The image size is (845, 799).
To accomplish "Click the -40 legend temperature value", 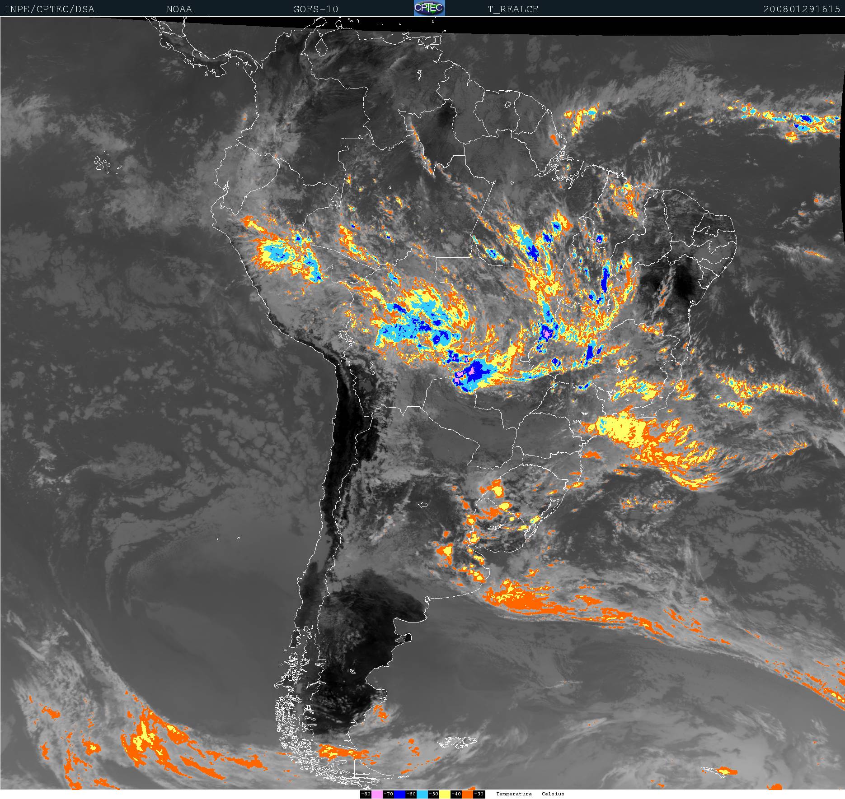I will click(456, 794).
